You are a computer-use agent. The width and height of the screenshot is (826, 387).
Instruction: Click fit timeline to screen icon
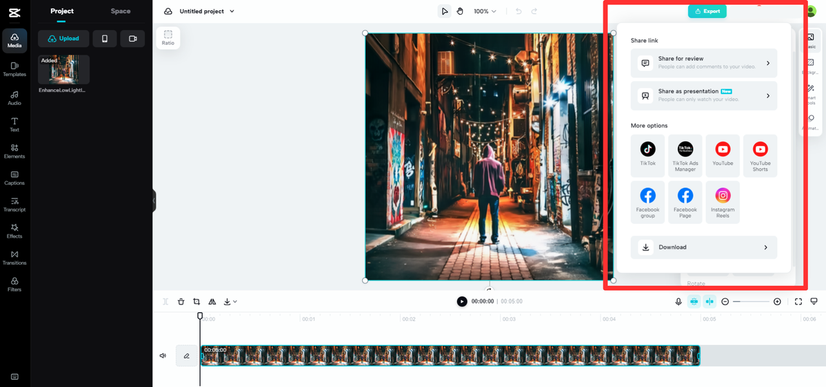coord(798,301)
